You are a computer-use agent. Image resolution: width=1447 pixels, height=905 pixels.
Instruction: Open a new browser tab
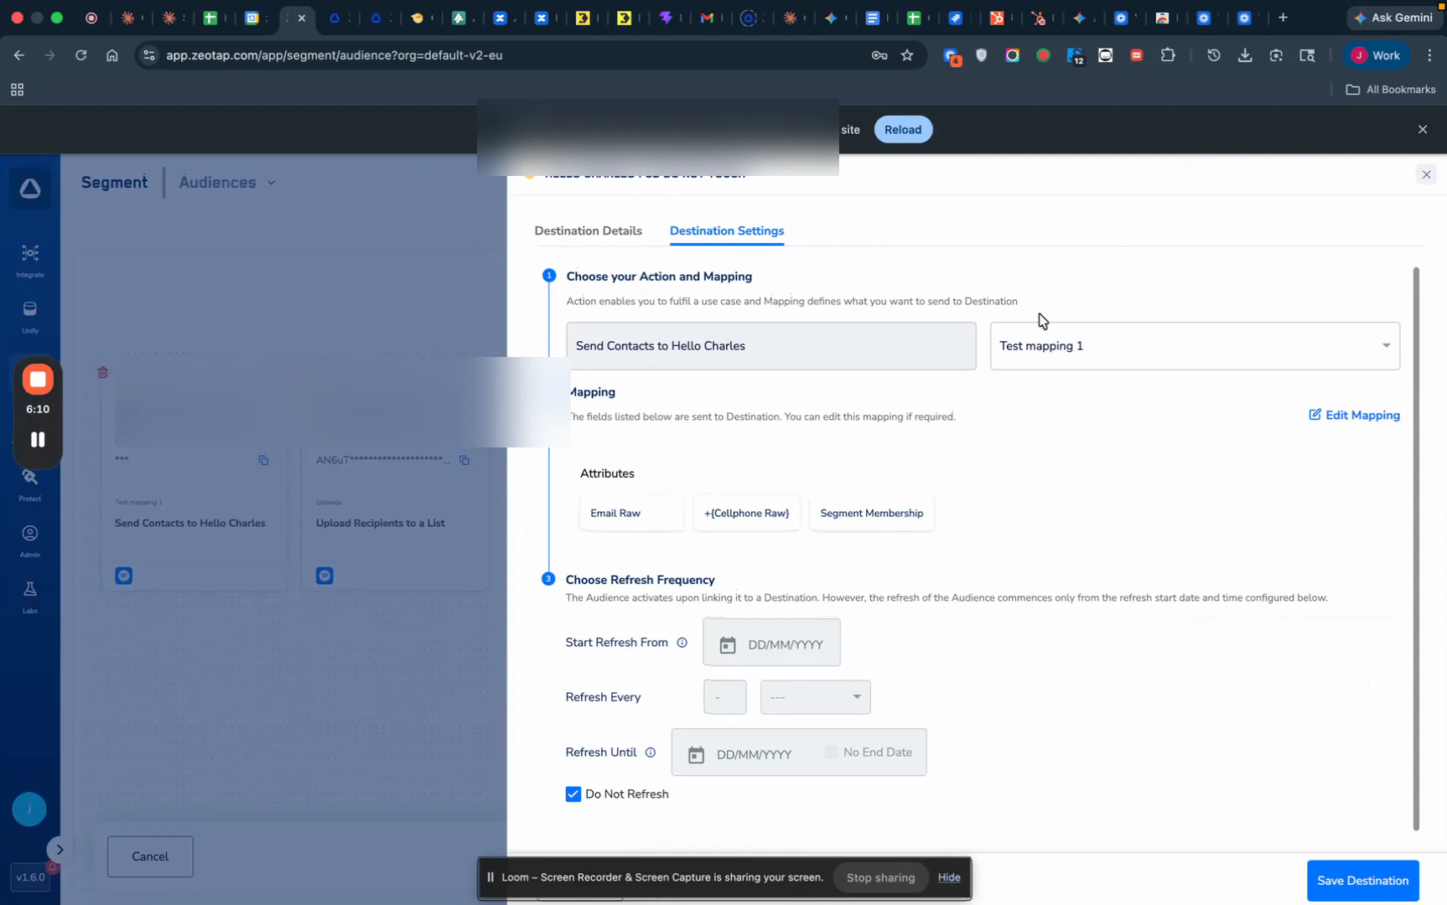(x=1283, y=18)
